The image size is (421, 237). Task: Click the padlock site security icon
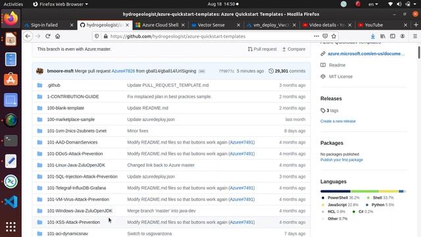tap(106, 36)
